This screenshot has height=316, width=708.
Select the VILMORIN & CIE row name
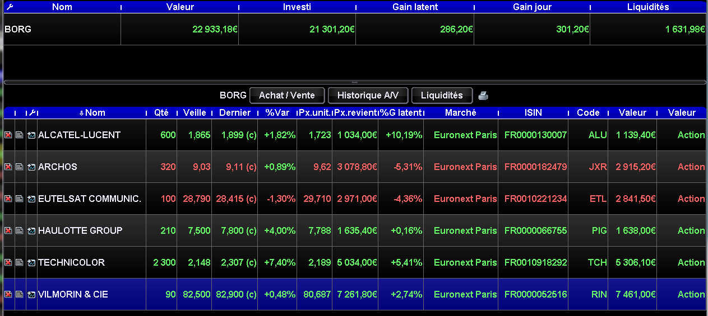[73, 295]
